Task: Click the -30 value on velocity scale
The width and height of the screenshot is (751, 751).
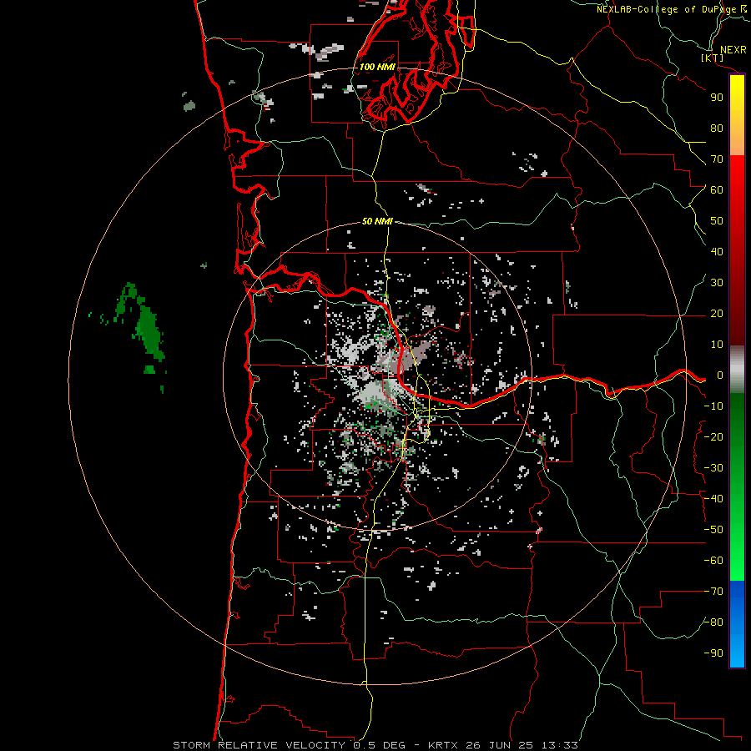Action: coord(713,468)
